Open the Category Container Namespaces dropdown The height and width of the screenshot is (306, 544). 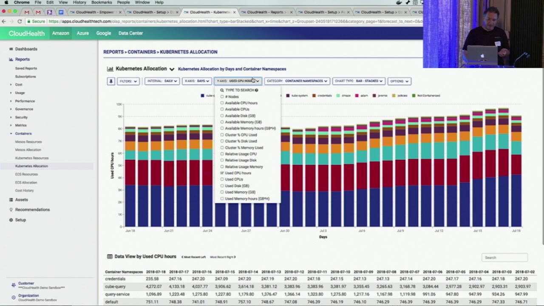(x=297, y=81)
